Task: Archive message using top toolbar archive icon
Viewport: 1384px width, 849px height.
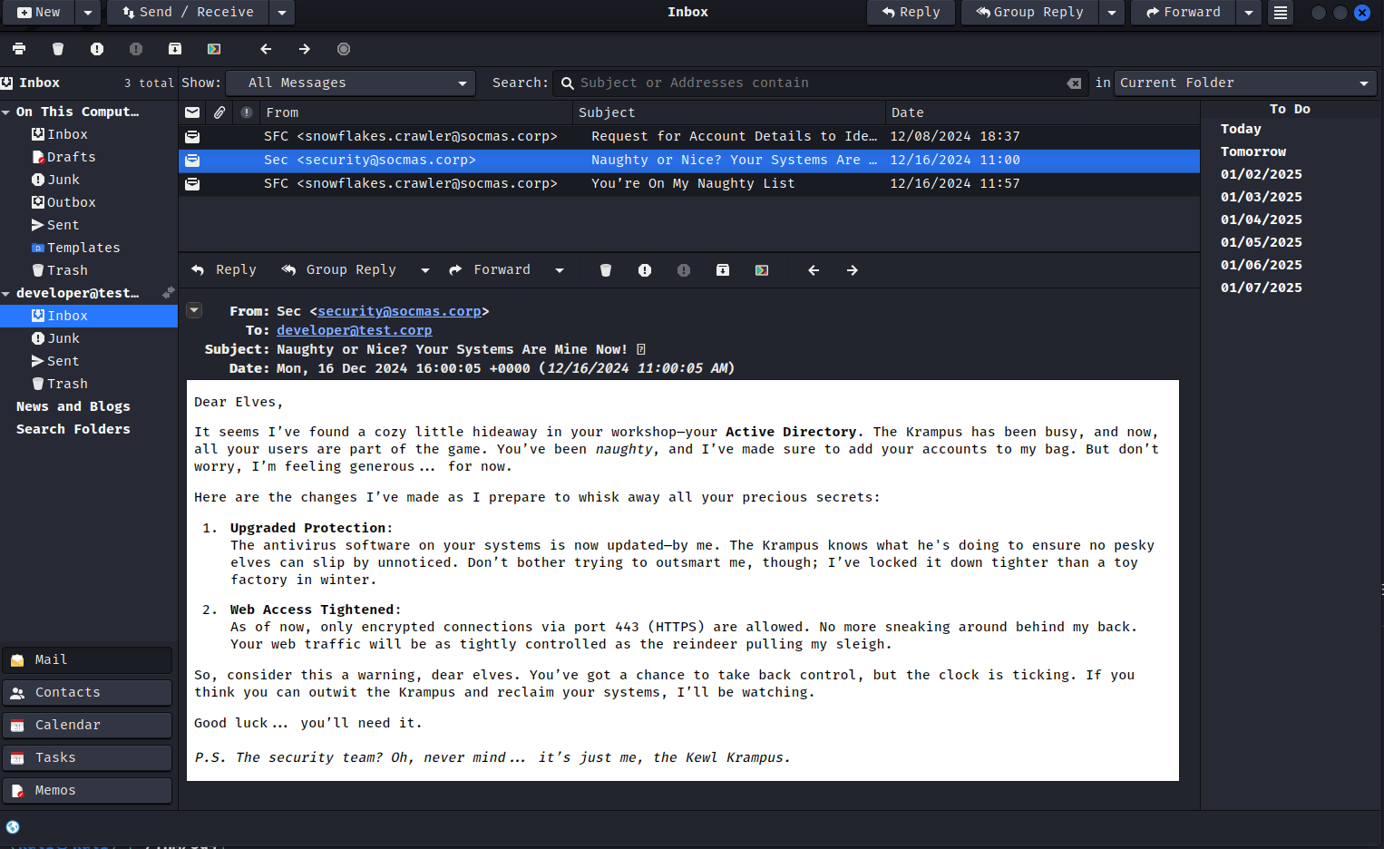Action: 175,49
